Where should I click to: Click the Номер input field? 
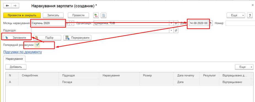pyautogui.click(x=240, y=23)
